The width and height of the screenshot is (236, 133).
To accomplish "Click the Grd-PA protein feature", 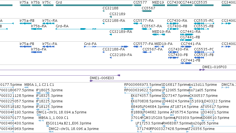I will coord(106,47).
